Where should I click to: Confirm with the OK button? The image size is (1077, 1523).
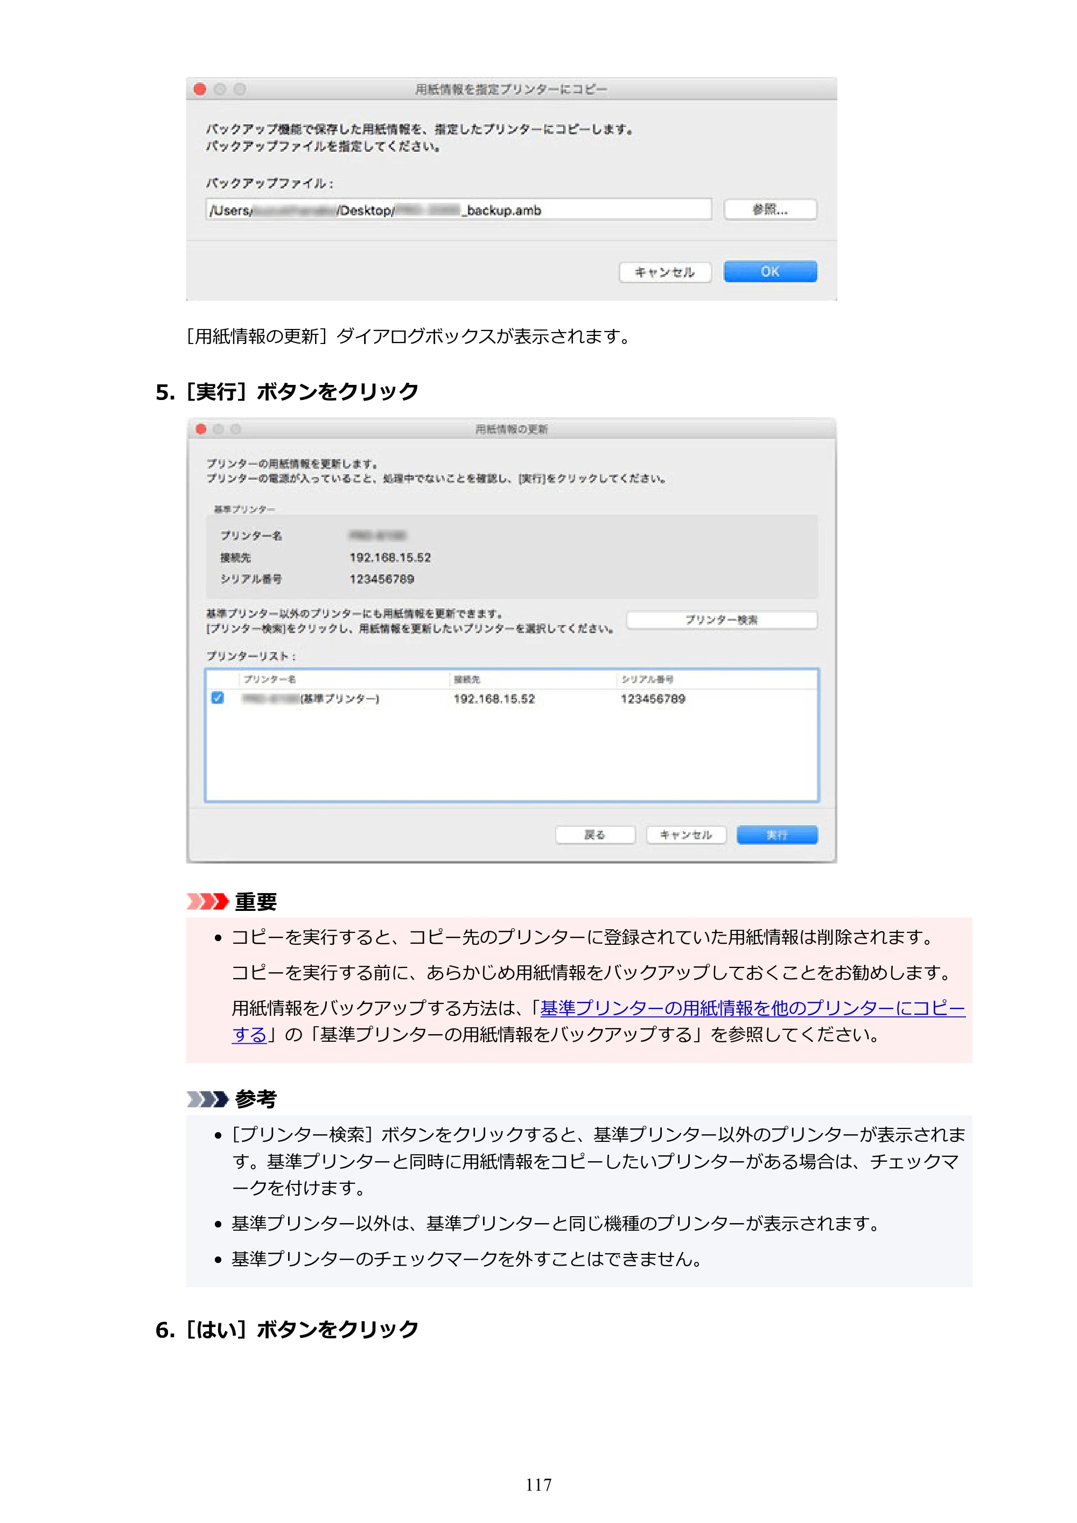770,271
